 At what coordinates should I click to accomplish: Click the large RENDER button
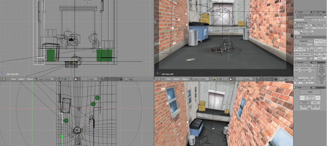click(x=304, y=41)
